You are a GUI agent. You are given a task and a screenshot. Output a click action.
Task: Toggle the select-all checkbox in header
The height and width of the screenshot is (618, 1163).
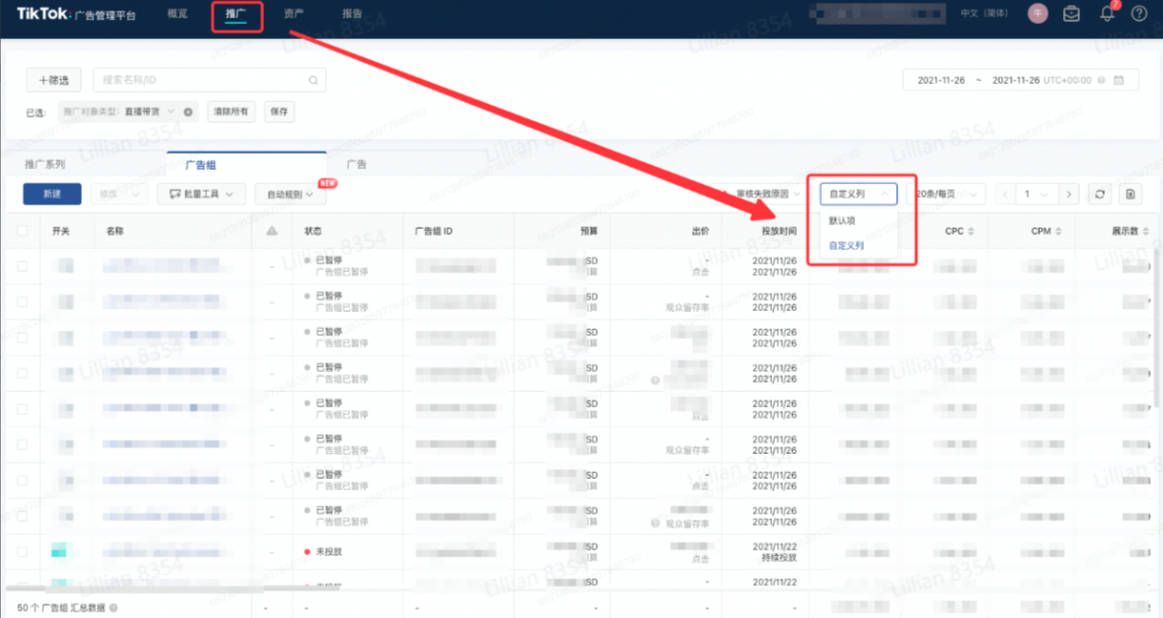tap(22, 231)
